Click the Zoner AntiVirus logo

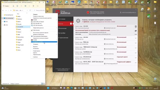[63, 12]
